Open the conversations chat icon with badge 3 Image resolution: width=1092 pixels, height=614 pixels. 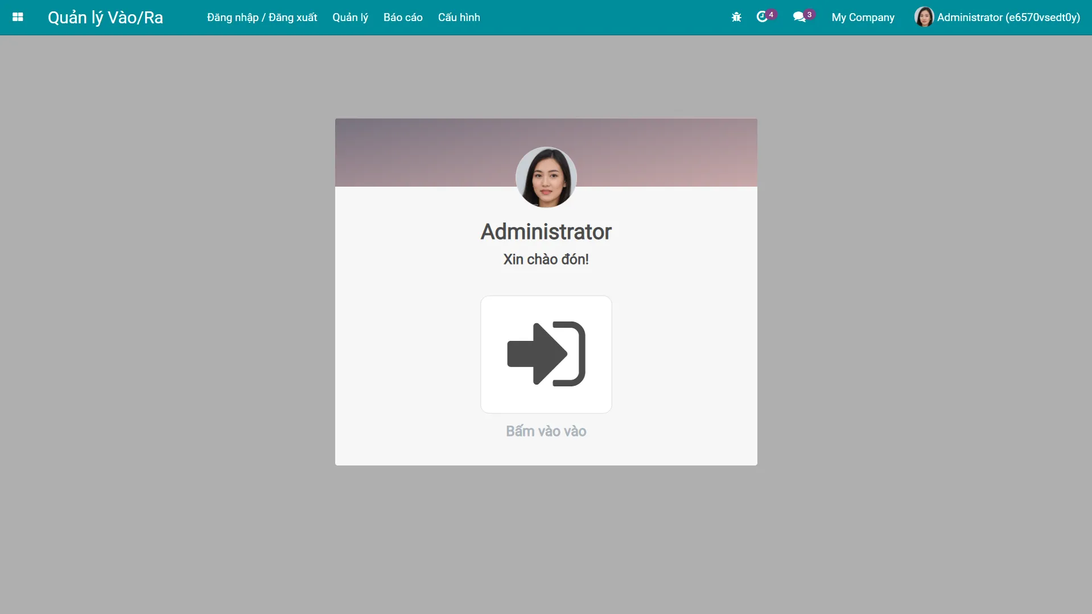click(x=803, y=17)
